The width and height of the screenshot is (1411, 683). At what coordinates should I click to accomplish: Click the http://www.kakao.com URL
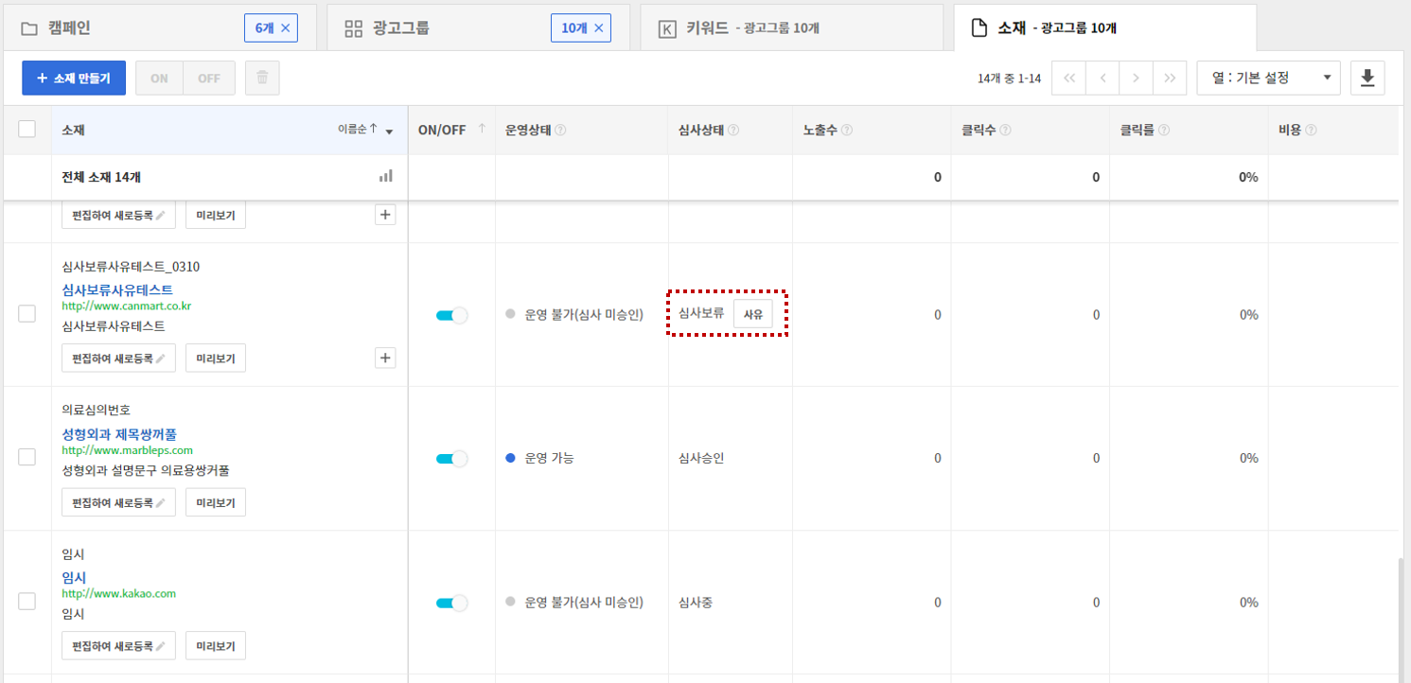point(118,594)
